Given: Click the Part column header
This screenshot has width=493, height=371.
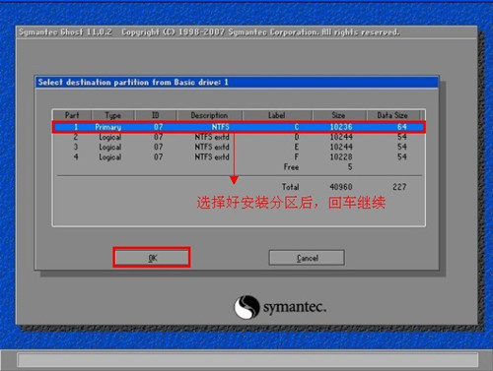Looking at the screenshot, I should tap(72, 115).
